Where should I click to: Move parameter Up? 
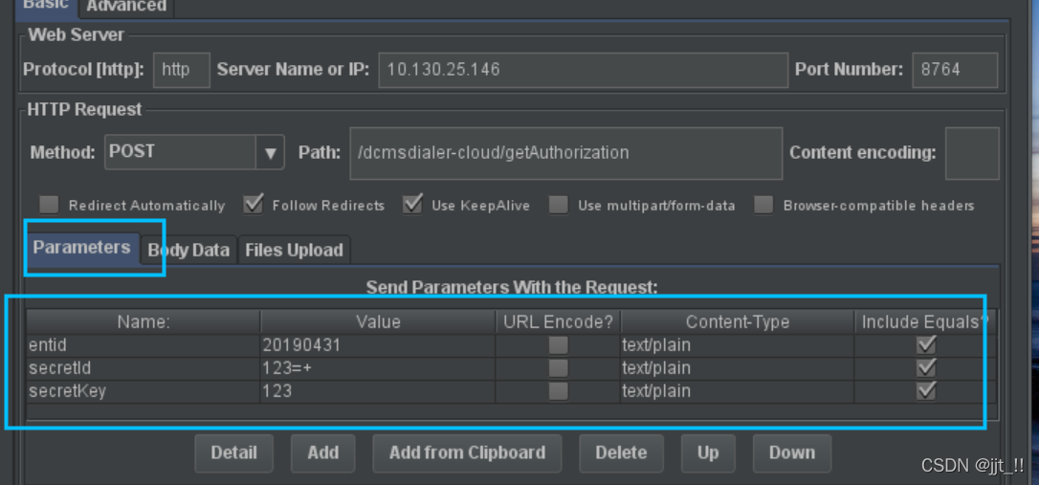pos(708,453)
